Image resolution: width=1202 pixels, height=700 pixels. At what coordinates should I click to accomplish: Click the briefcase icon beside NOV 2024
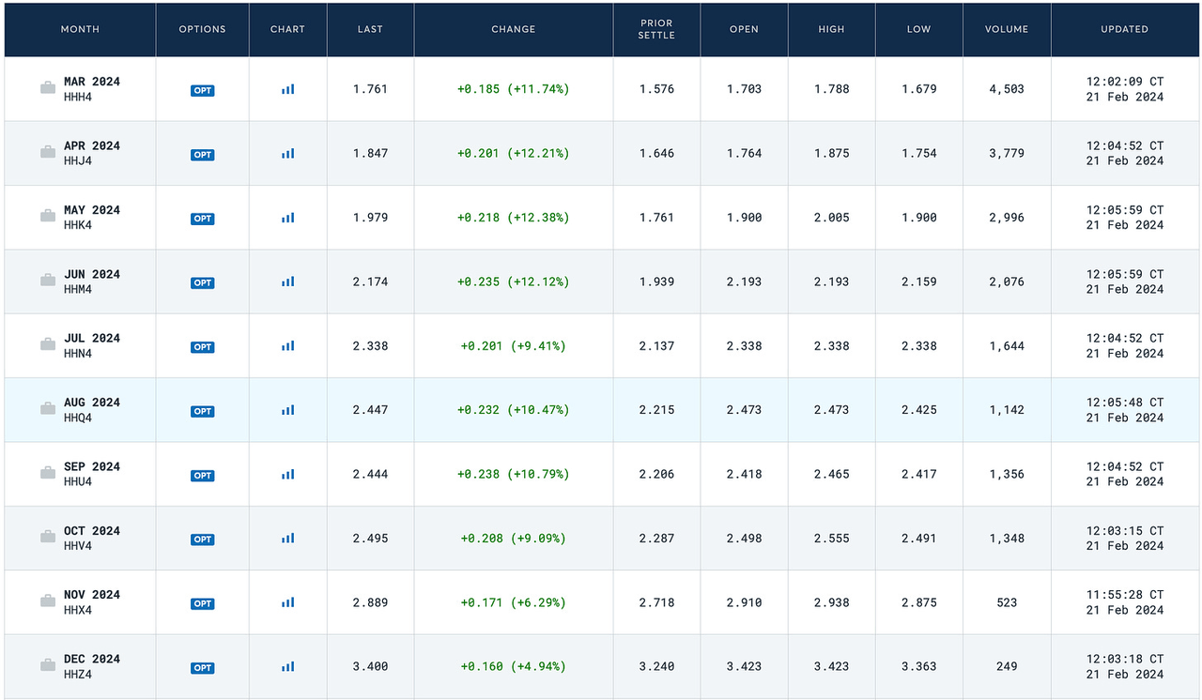pyautogui.click(x=48, y=601)
